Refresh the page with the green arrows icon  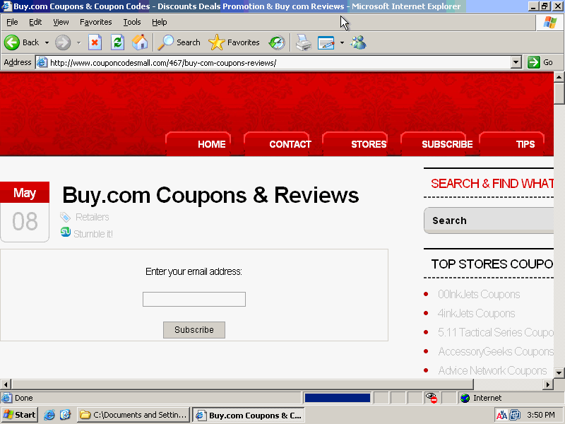tap(117, 42)
